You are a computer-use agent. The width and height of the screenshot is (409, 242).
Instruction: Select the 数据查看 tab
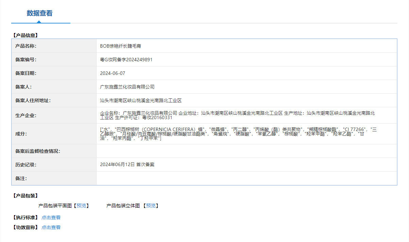coord(40,14)
